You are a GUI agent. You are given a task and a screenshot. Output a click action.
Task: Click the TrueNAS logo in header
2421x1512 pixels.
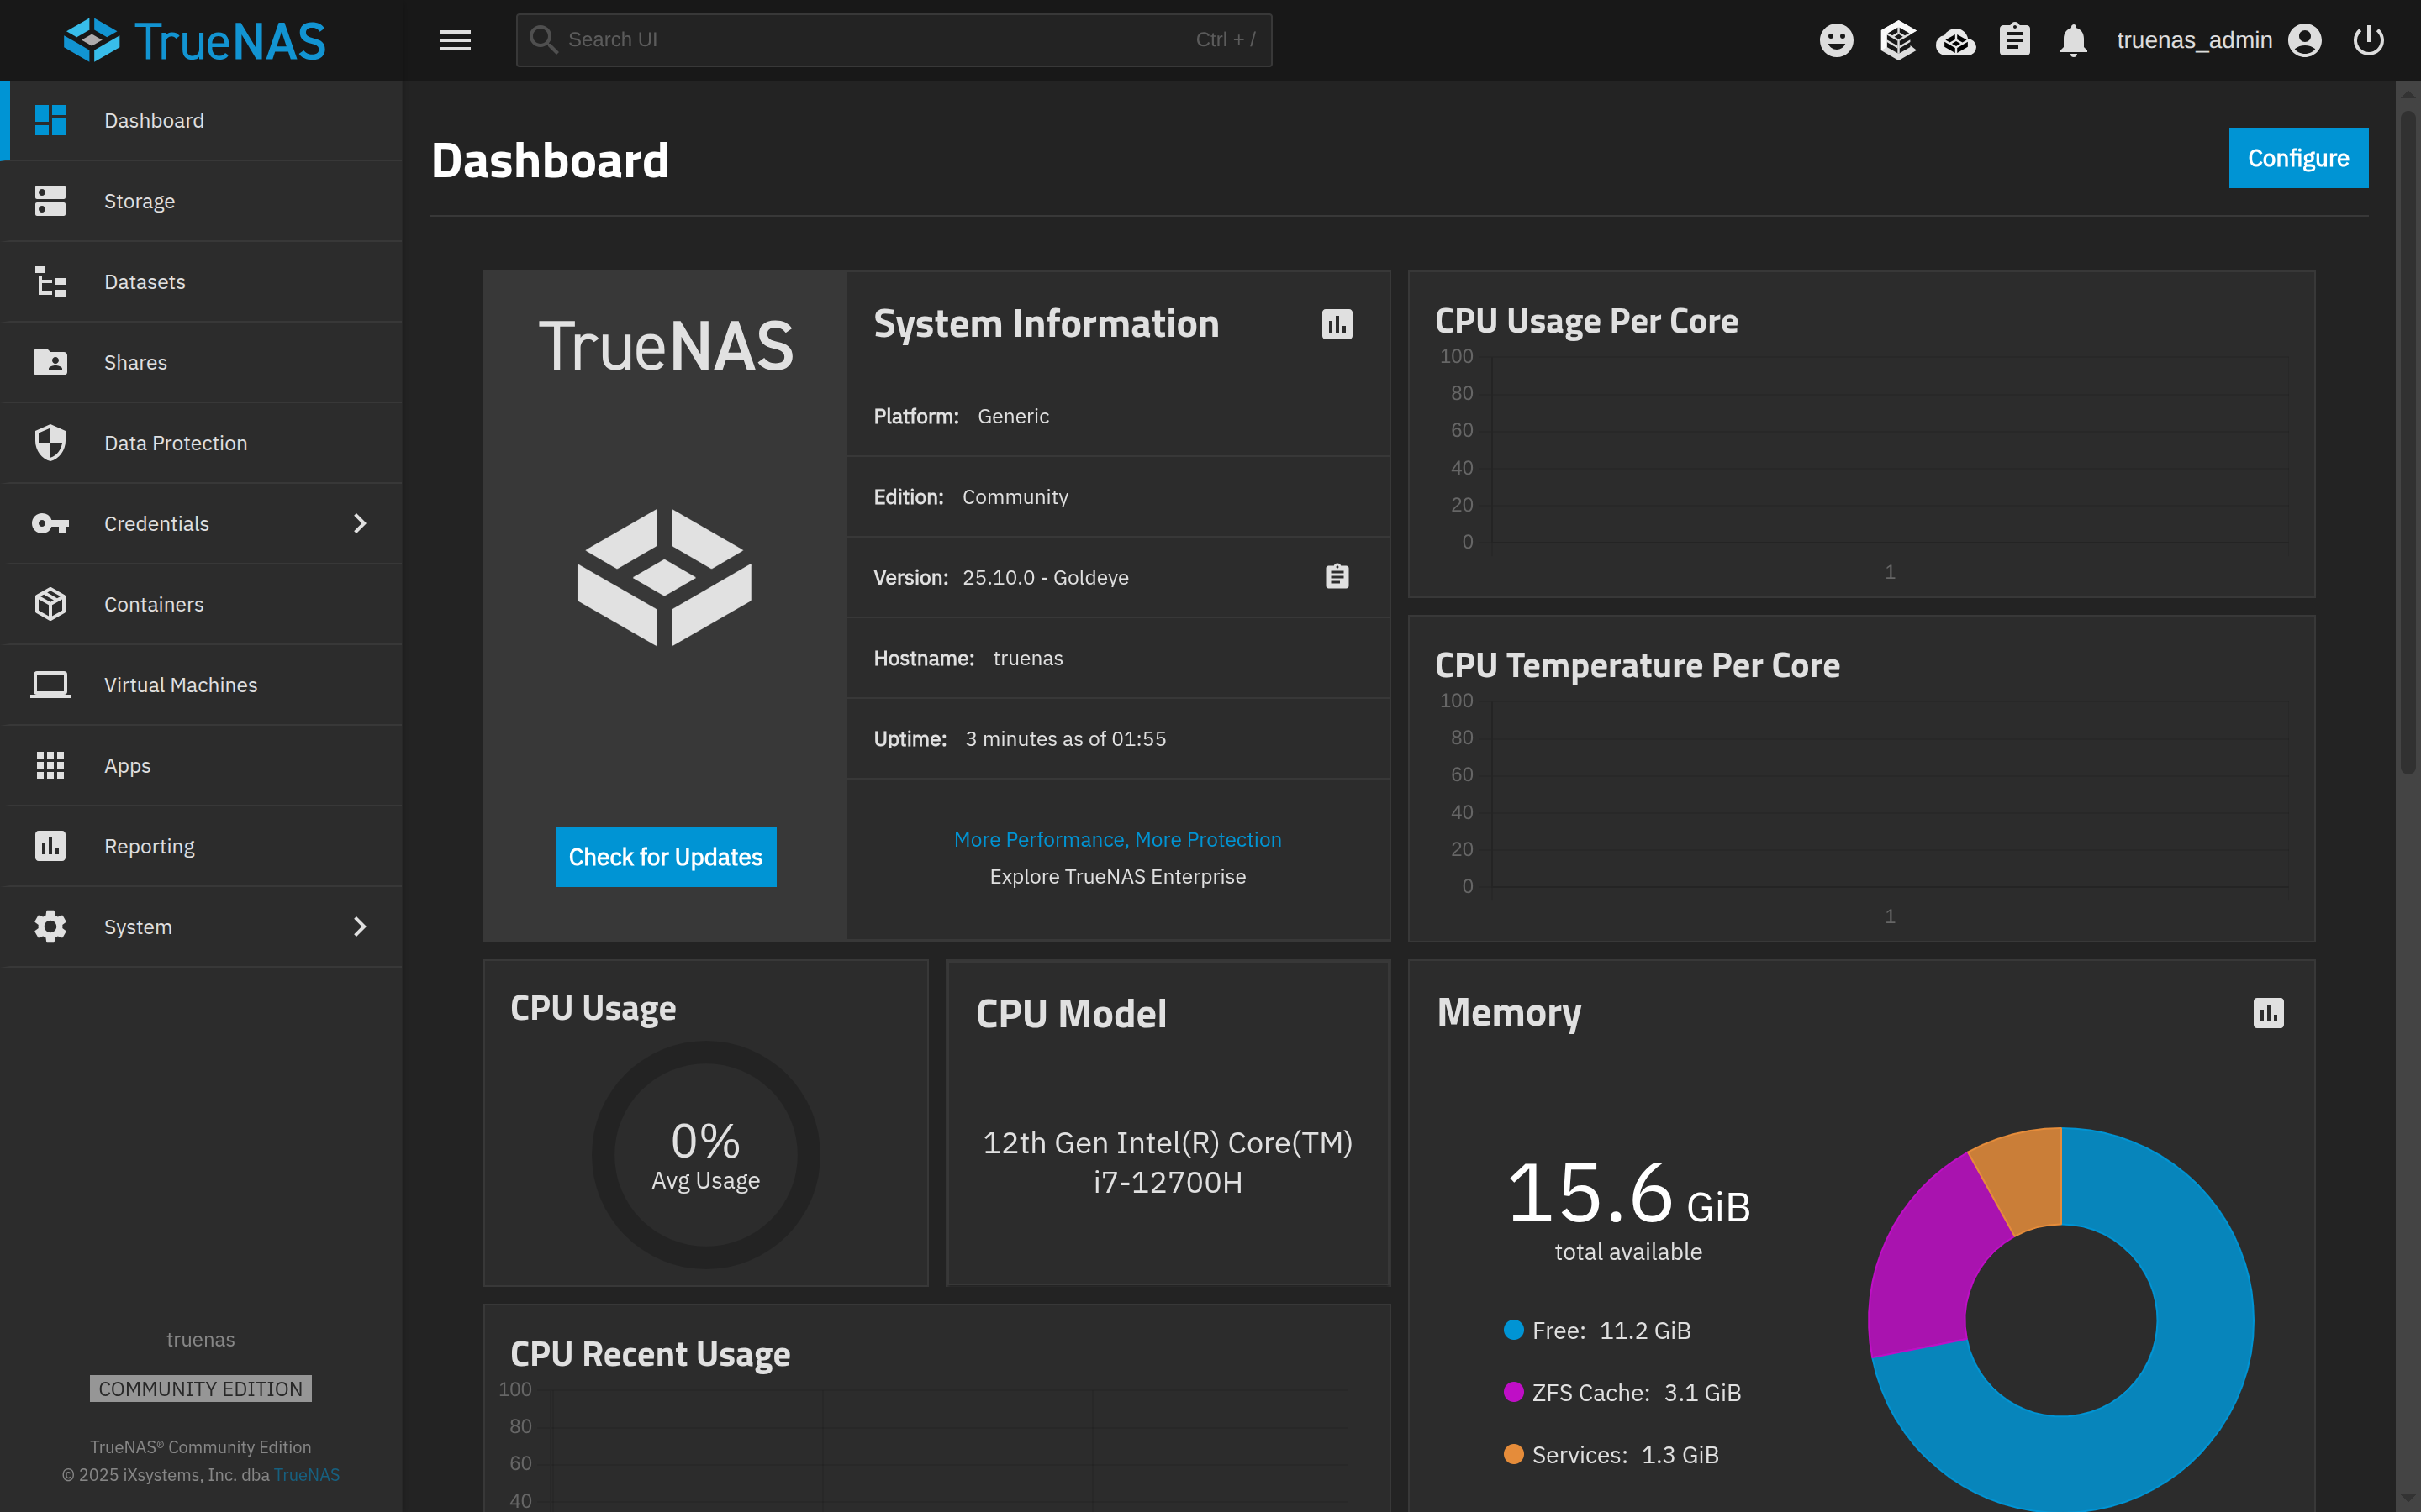point(195,40)
